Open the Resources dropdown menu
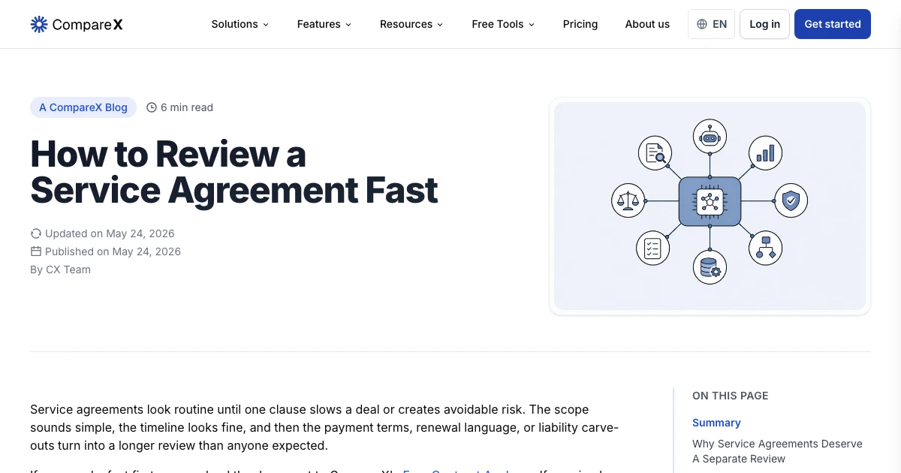This screenshot has width=901, height=473. pos(411,24)
